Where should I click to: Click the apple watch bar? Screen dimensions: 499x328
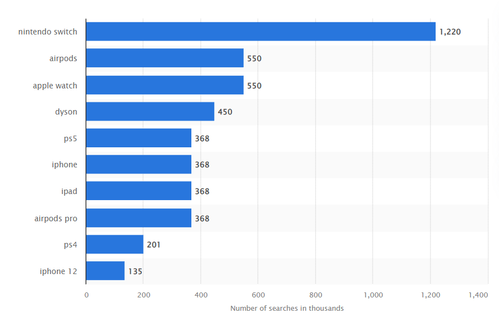point(165,85)
